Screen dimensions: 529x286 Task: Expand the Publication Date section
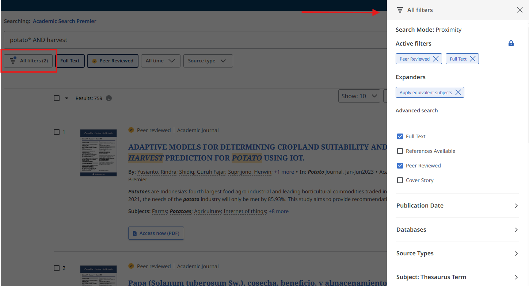(457, 206)
